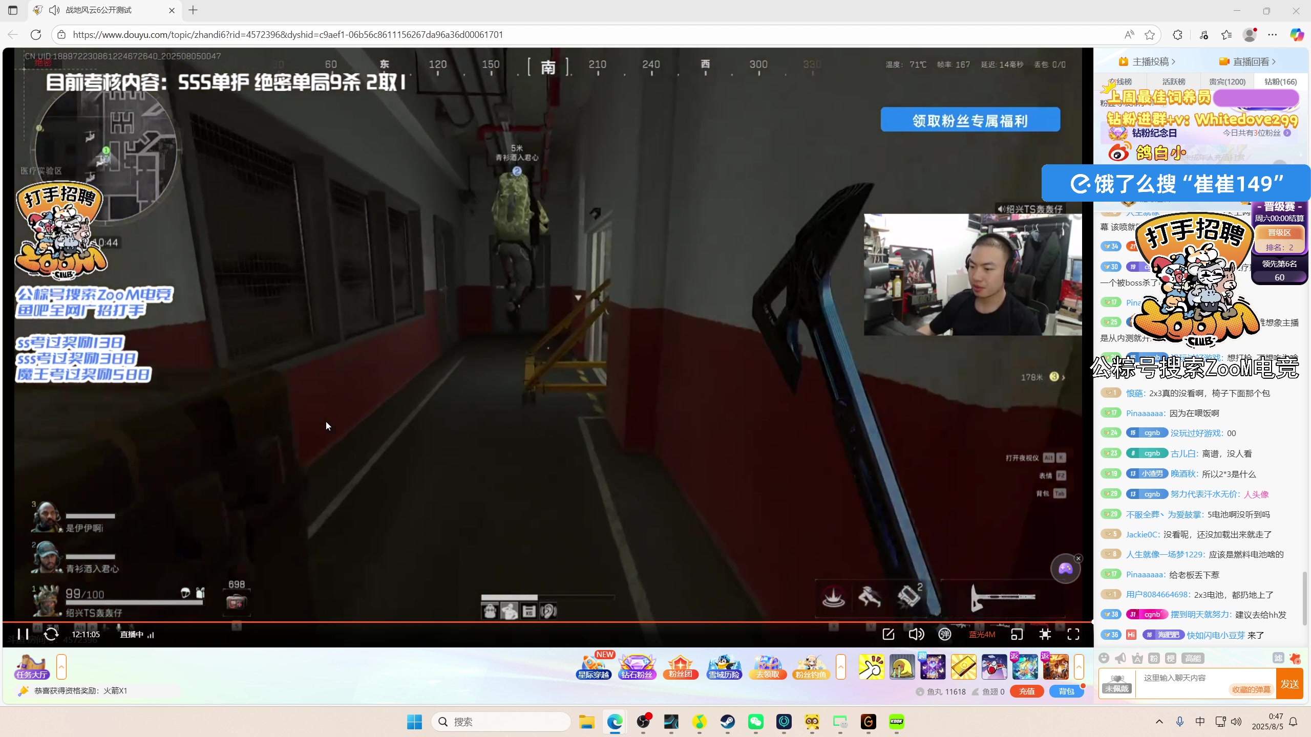Toggle 滤 chat filter

click(x=1278, y=658)
